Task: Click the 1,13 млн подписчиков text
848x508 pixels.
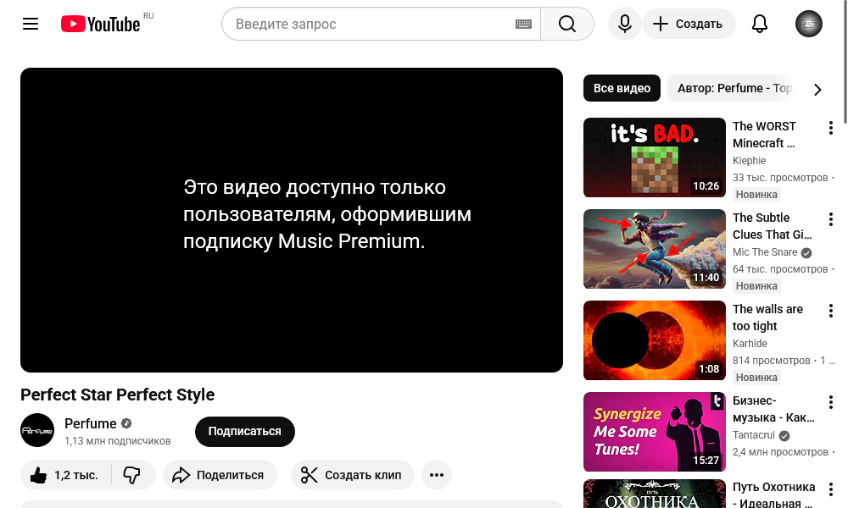Action: click(x=117, y=441)
